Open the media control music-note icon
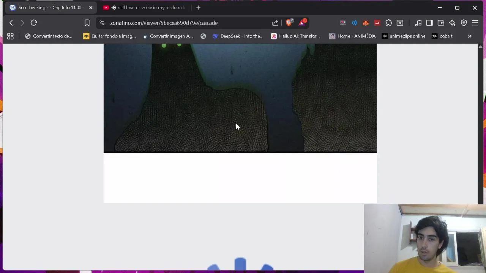This screenshot has height=273, width=486. tap(418, 23)
